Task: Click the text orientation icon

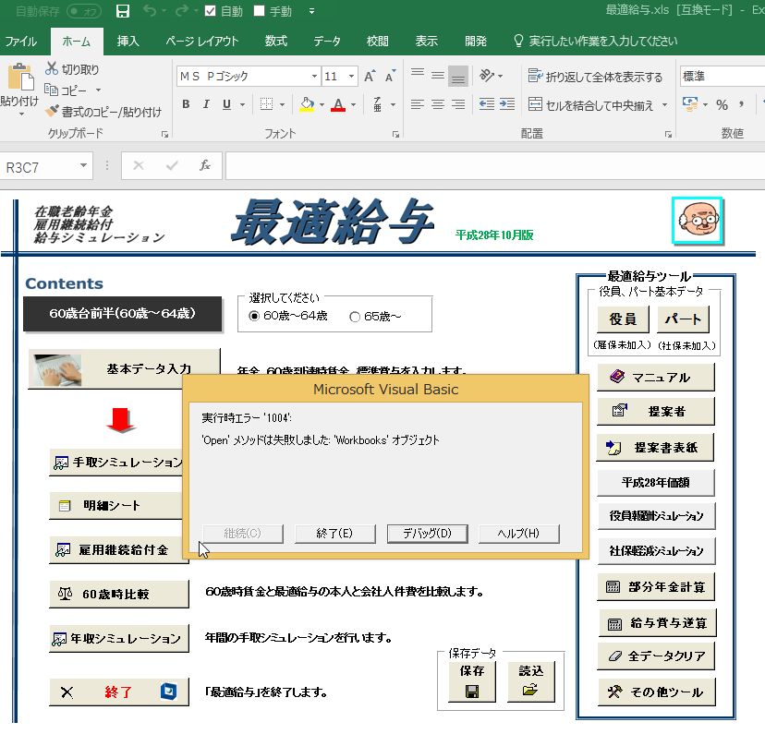Action: pos(486,76)
